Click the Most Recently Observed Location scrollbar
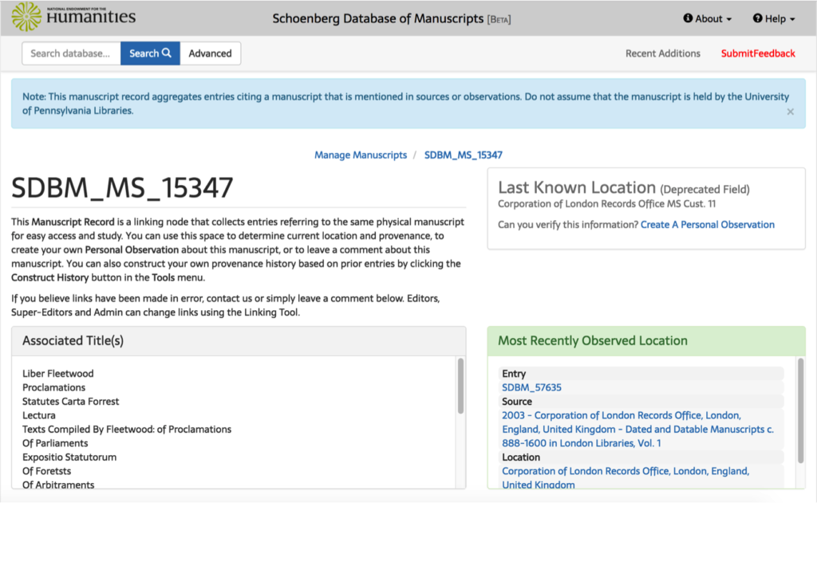This screenshot has width=817, height=581. pos(800,410)
